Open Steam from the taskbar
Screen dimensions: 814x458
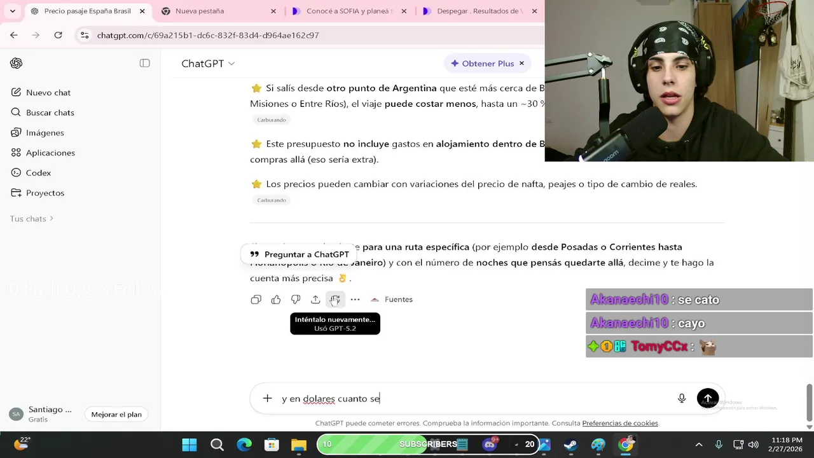click(571, 445)
